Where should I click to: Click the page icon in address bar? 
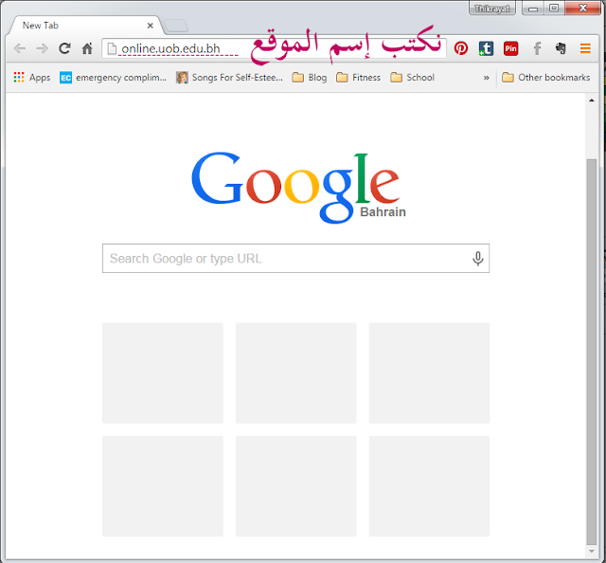pos(112,48)
